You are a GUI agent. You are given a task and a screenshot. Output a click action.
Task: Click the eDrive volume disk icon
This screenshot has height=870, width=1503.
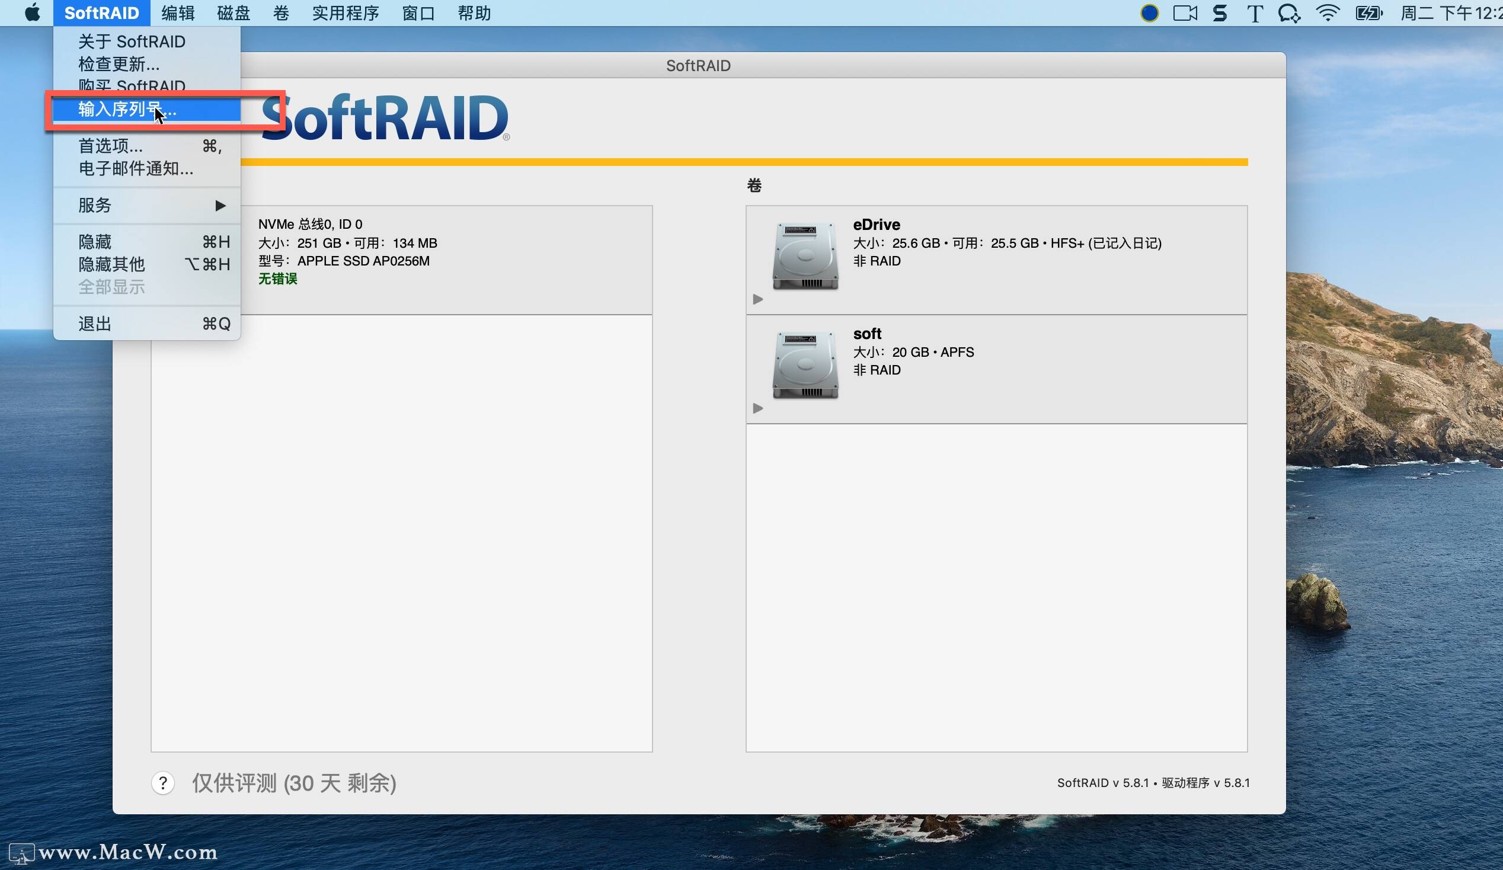coord(805,256)
